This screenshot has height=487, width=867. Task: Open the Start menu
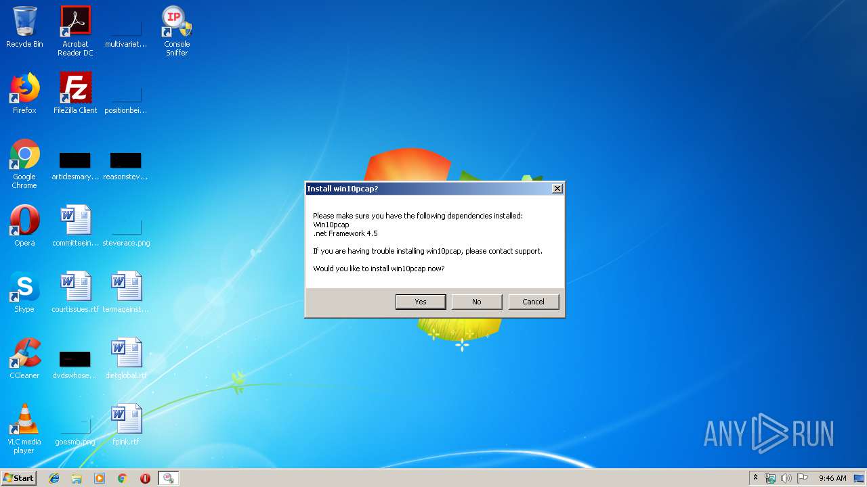[x=19, y=478]
